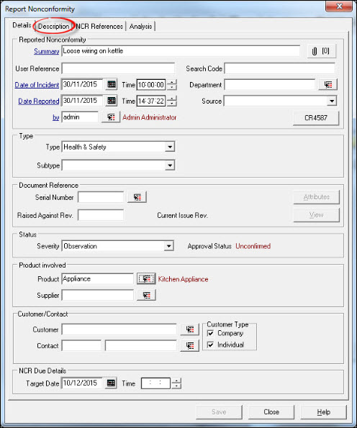Screen dimensions: 357x428
Task: Uncheck the Individual customer type checkbox
Action: pos(211,345)
